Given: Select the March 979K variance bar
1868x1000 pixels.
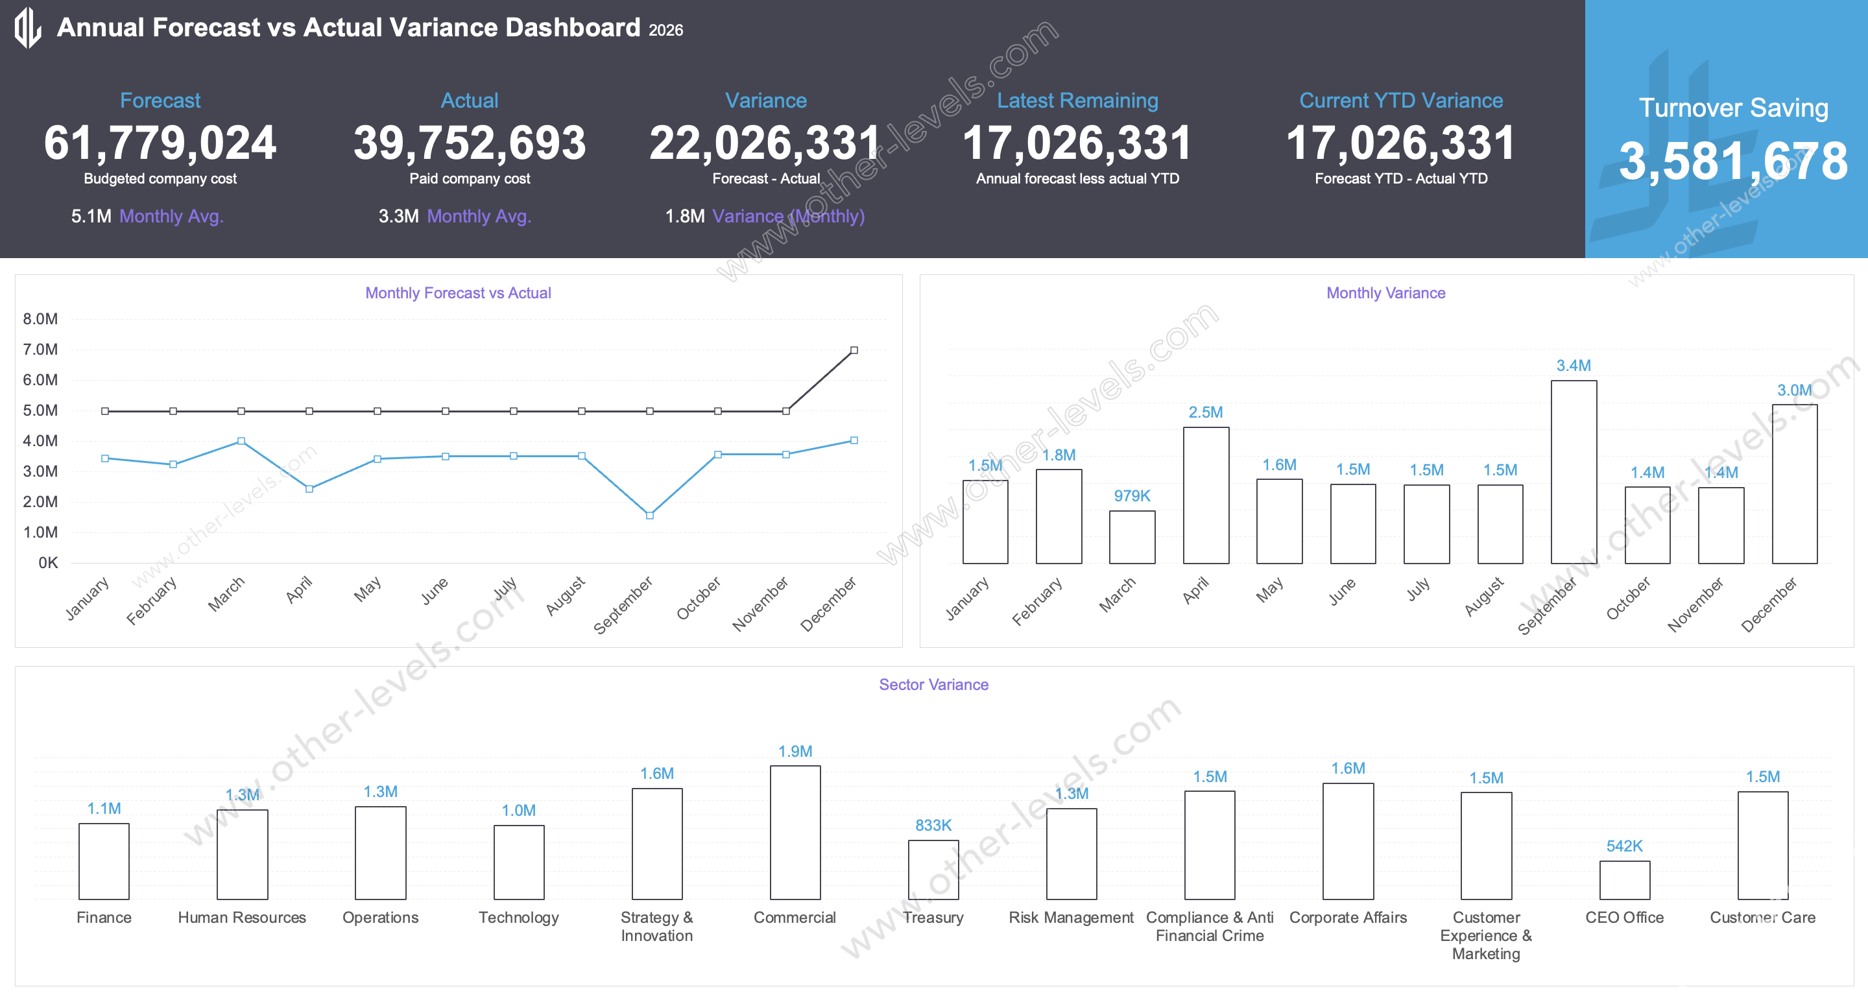Looking at the screenshot, I should click(x=1131, y=536).
